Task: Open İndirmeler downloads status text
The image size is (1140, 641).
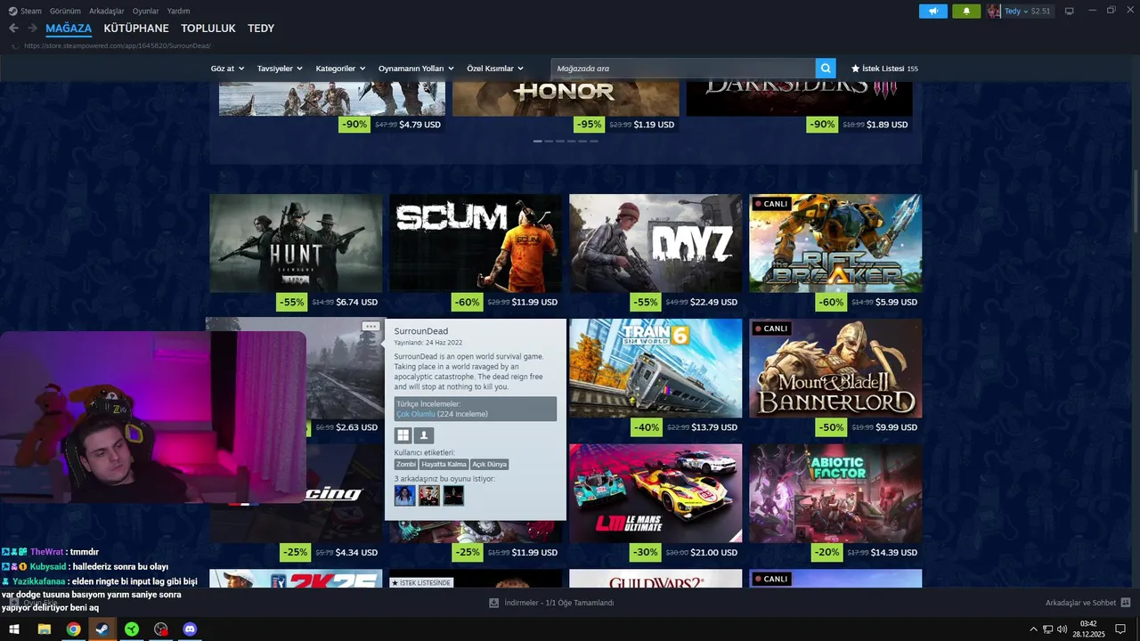Action: pyautogui.click(x=559, y=603)
